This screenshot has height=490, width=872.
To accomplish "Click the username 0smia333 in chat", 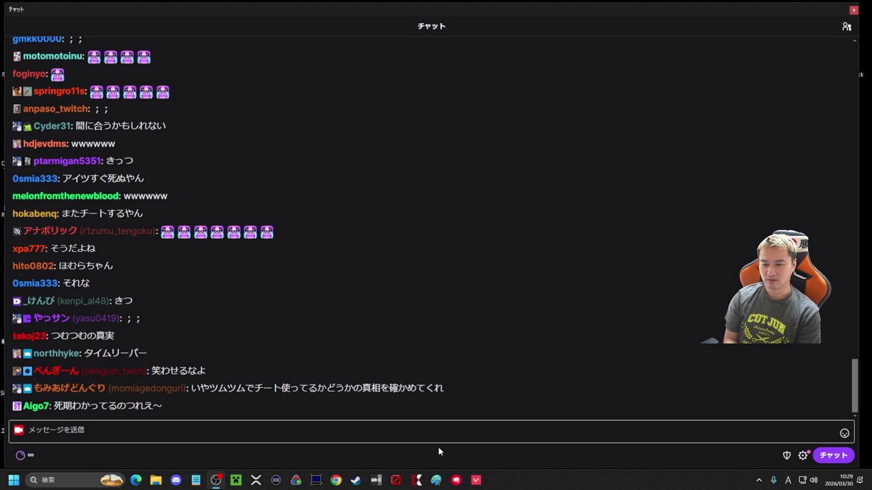I will click(x=35, y=178).
